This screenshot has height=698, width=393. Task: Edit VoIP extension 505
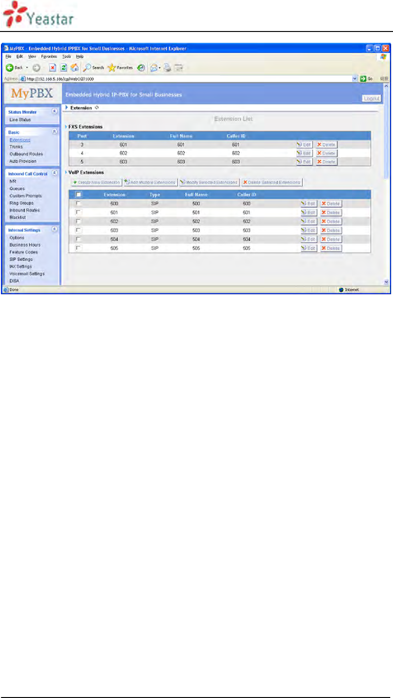pyautogui.click(x=309, y=248)
